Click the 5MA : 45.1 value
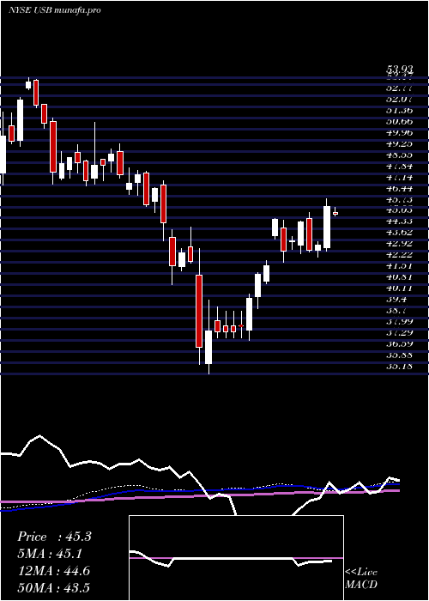 tap(51, 554)
